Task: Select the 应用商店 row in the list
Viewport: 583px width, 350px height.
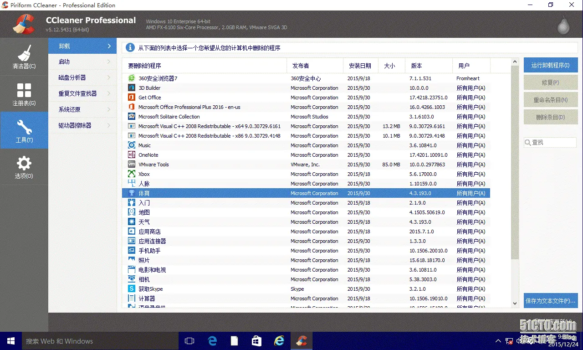Action: pyautogui.click(x=306, y=232)
